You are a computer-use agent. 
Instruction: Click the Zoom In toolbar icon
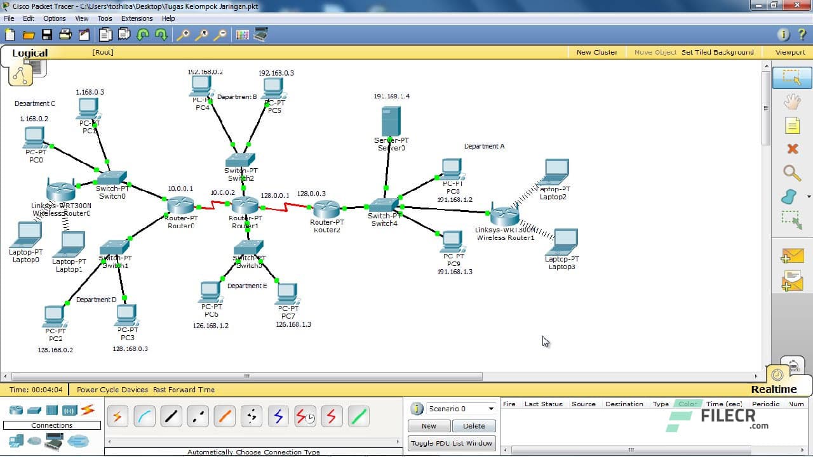click(x=183, y=34)
